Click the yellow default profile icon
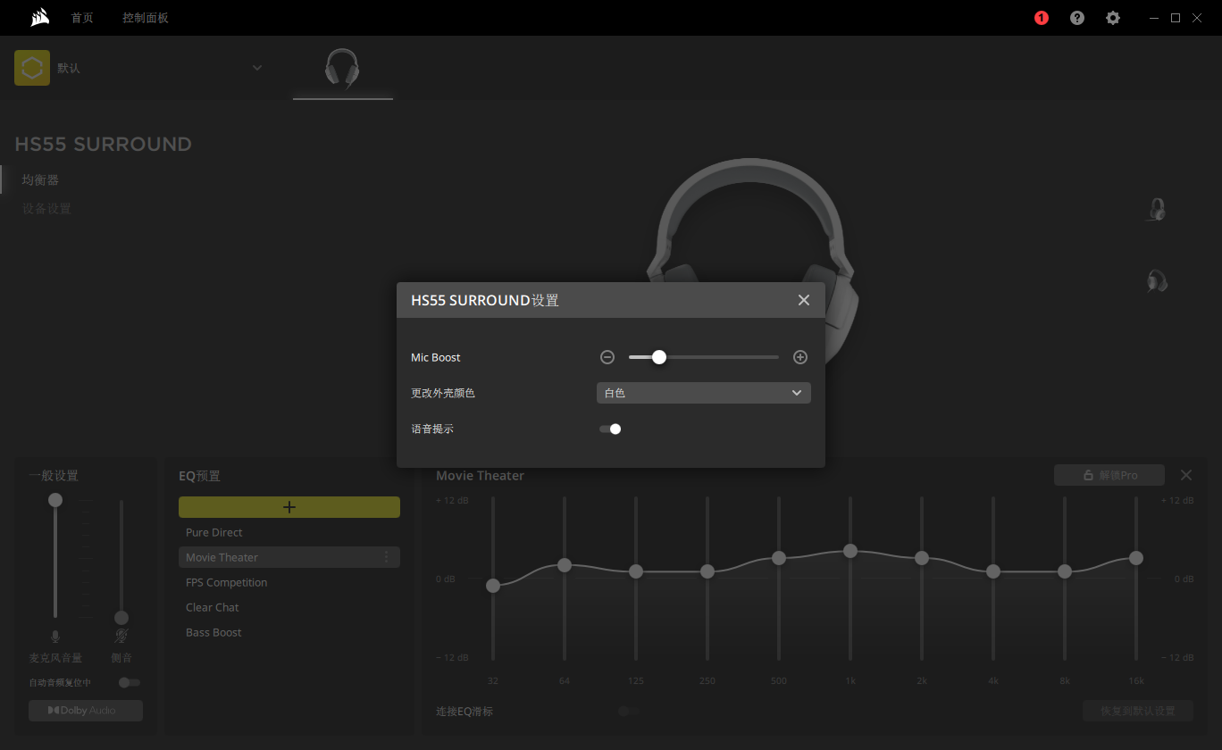Screen dimensions: 1222x750 32,68
